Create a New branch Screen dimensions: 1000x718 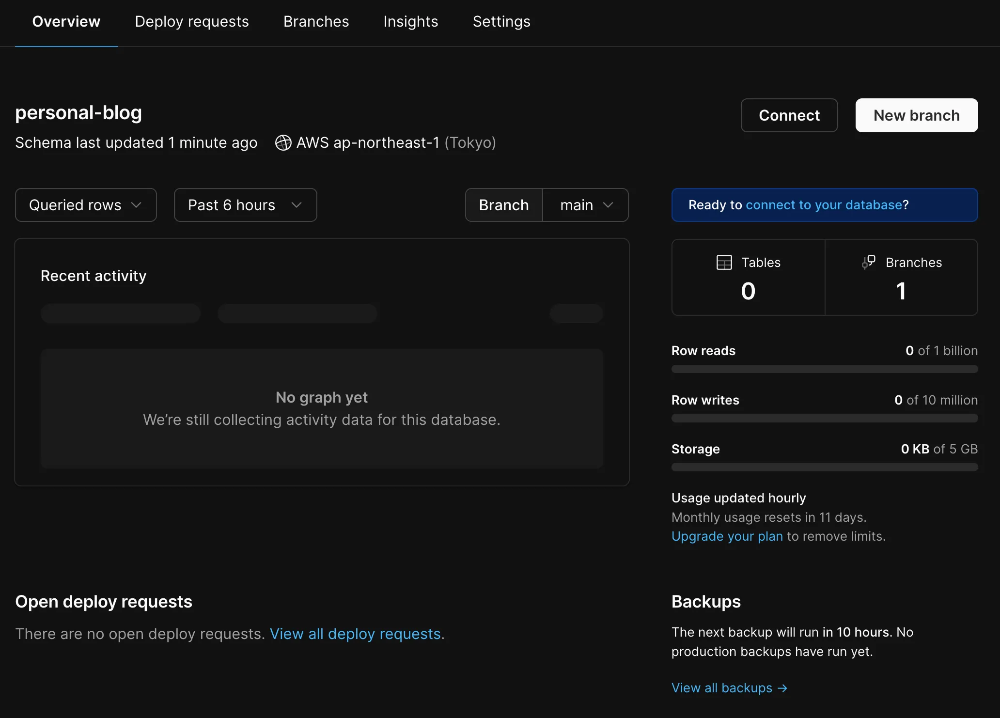coord(917,115)
